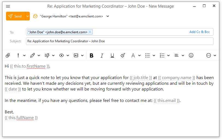Expand the text alignment dropdown arrow

point(183,55)
